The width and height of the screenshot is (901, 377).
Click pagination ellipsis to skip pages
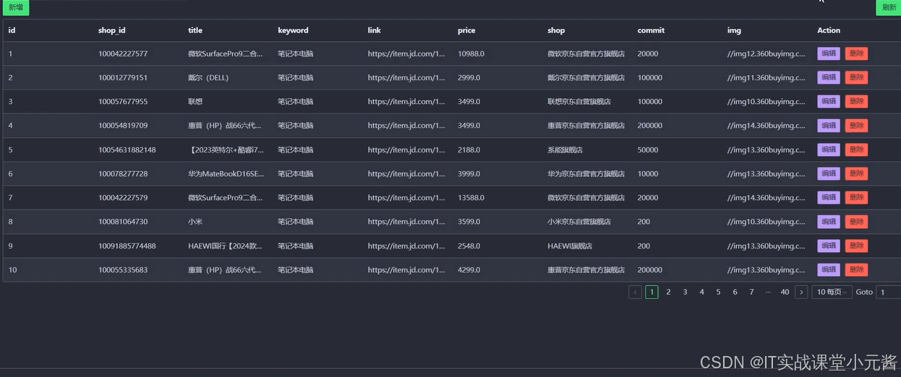pyautogui.click(x=768, y=292)
